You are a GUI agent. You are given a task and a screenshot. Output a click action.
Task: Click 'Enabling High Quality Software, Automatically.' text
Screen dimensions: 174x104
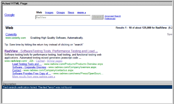(x=57, y=38)
